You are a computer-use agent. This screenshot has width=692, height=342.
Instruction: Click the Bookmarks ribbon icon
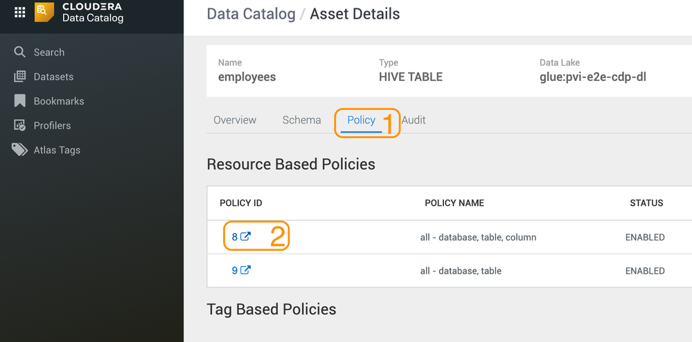click(x=19, y=101)
